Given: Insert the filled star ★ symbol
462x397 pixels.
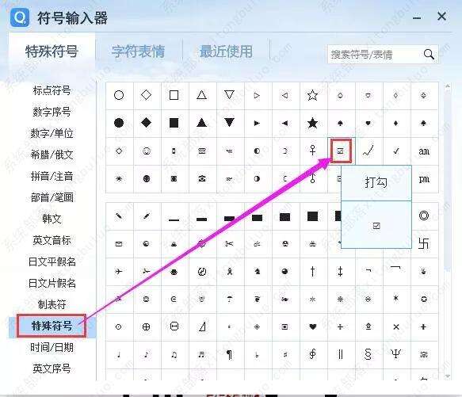Looking at the screenshot, I should (312, 123).
